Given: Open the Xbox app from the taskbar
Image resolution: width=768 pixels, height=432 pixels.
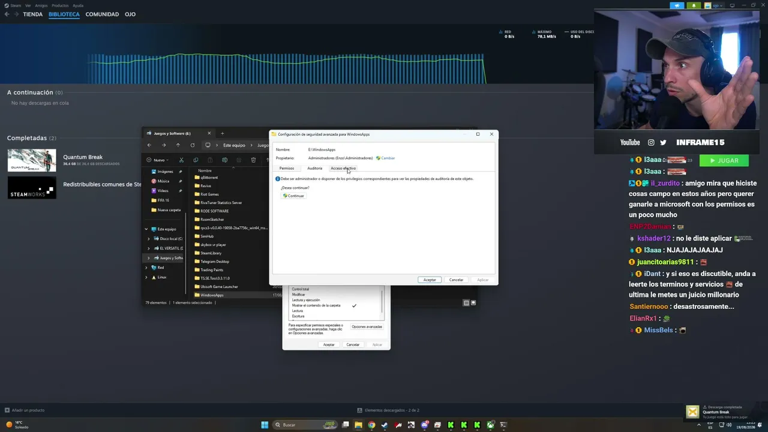Looking at the screenshot, I should 490,425.
